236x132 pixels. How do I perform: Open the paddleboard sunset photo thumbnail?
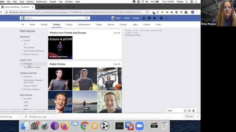85,102
